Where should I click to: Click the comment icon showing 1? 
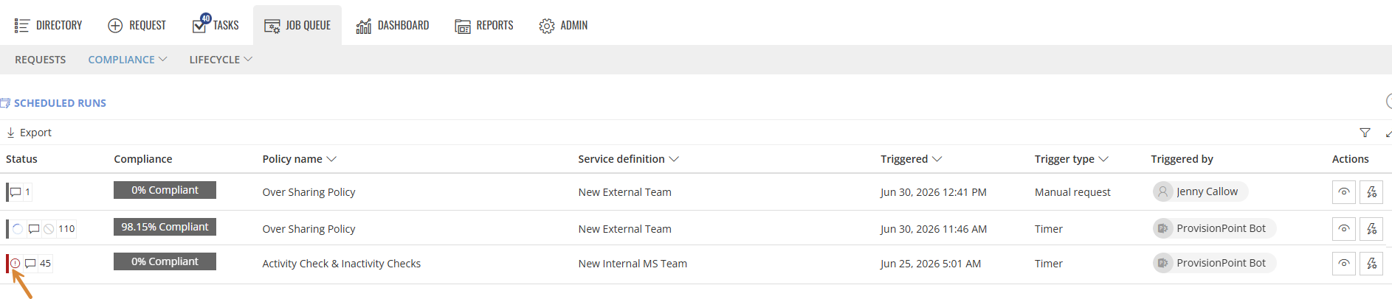15,192
